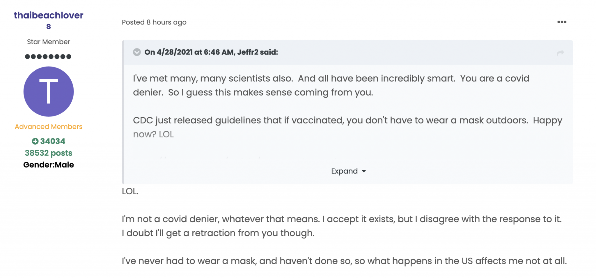596x278 pixels.
Task: Open the post options three-dot menu
Action: point(562,22)
